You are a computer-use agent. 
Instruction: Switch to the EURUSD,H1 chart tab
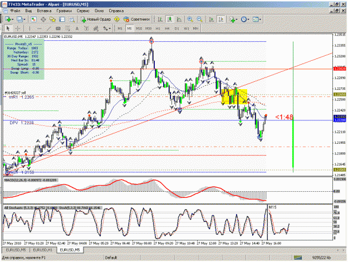pyautogui.click(x=43, y=250)
